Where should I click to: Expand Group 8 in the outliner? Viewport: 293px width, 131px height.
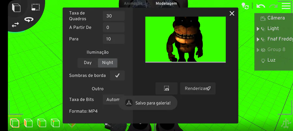click(x=258, y=50)
